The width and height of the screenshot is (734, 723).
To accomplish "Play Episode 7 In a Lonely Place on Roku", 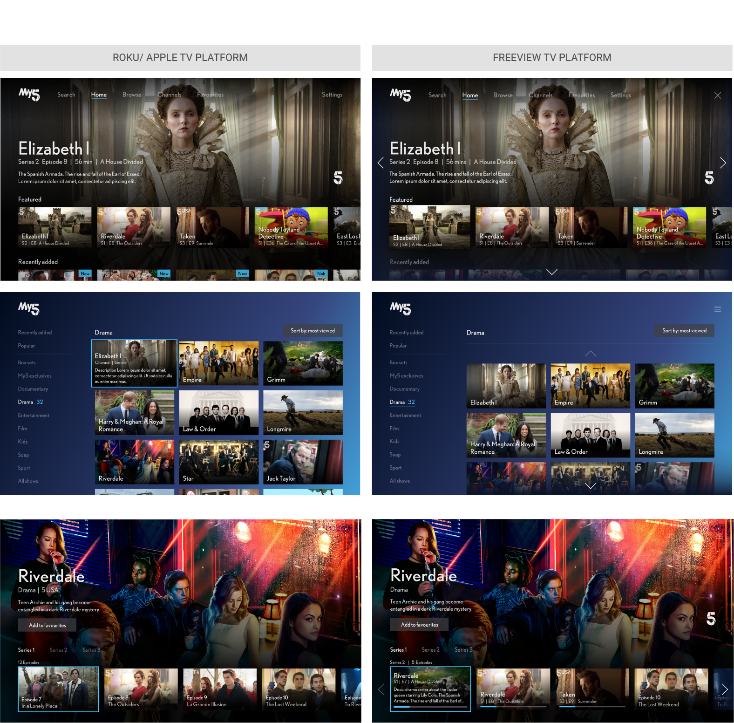I will tap(58, 689).
